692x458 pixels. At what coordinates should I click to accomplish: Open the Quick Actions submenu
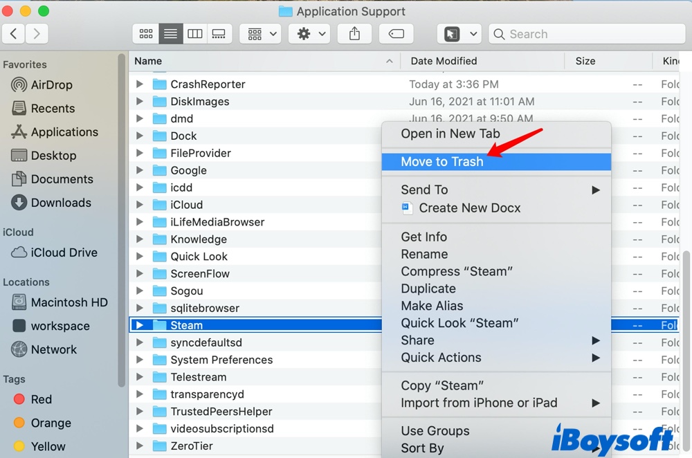point(496,358)
